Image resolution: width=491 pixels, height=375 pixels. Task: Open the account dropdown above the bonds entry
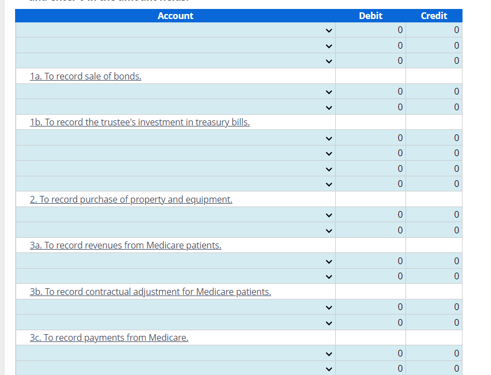[x=329, y=60]
